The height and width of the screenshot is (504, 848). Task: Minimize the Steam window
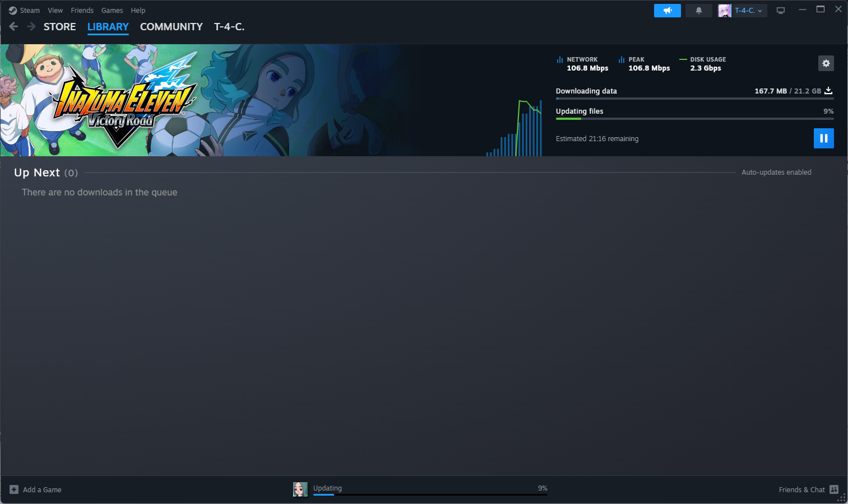click(x=803, y=10)
